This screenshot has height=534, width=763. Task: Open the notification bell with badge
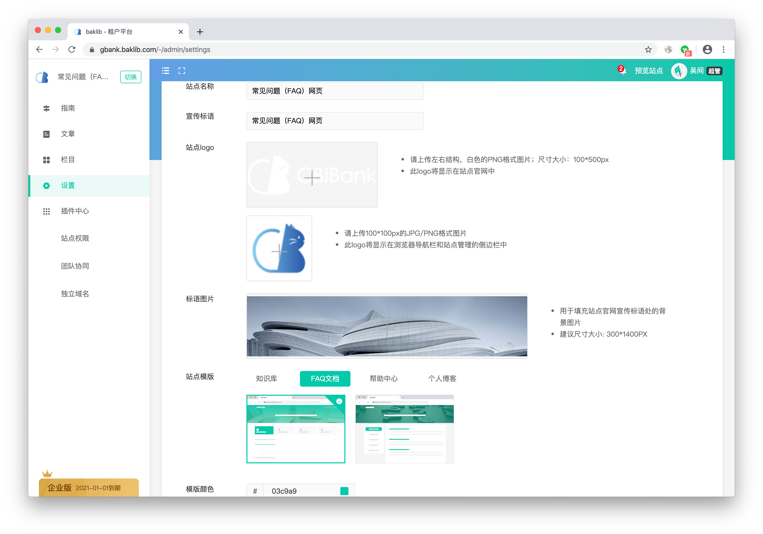coord(622,70)
